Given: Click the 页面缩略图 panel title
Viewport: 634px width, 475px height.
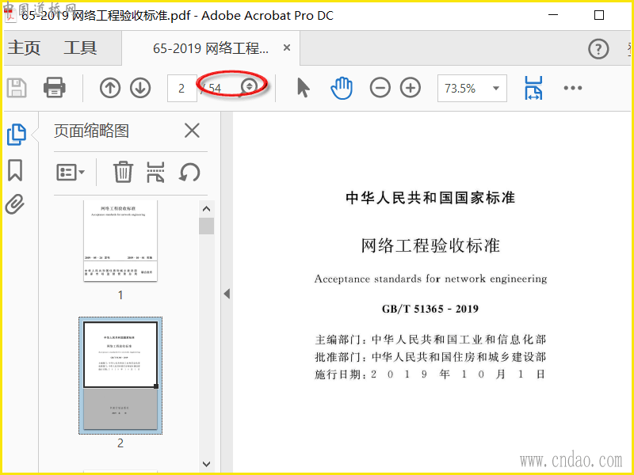Looking at the screenshot, I should pyautogui.click(x=91, y=131).
